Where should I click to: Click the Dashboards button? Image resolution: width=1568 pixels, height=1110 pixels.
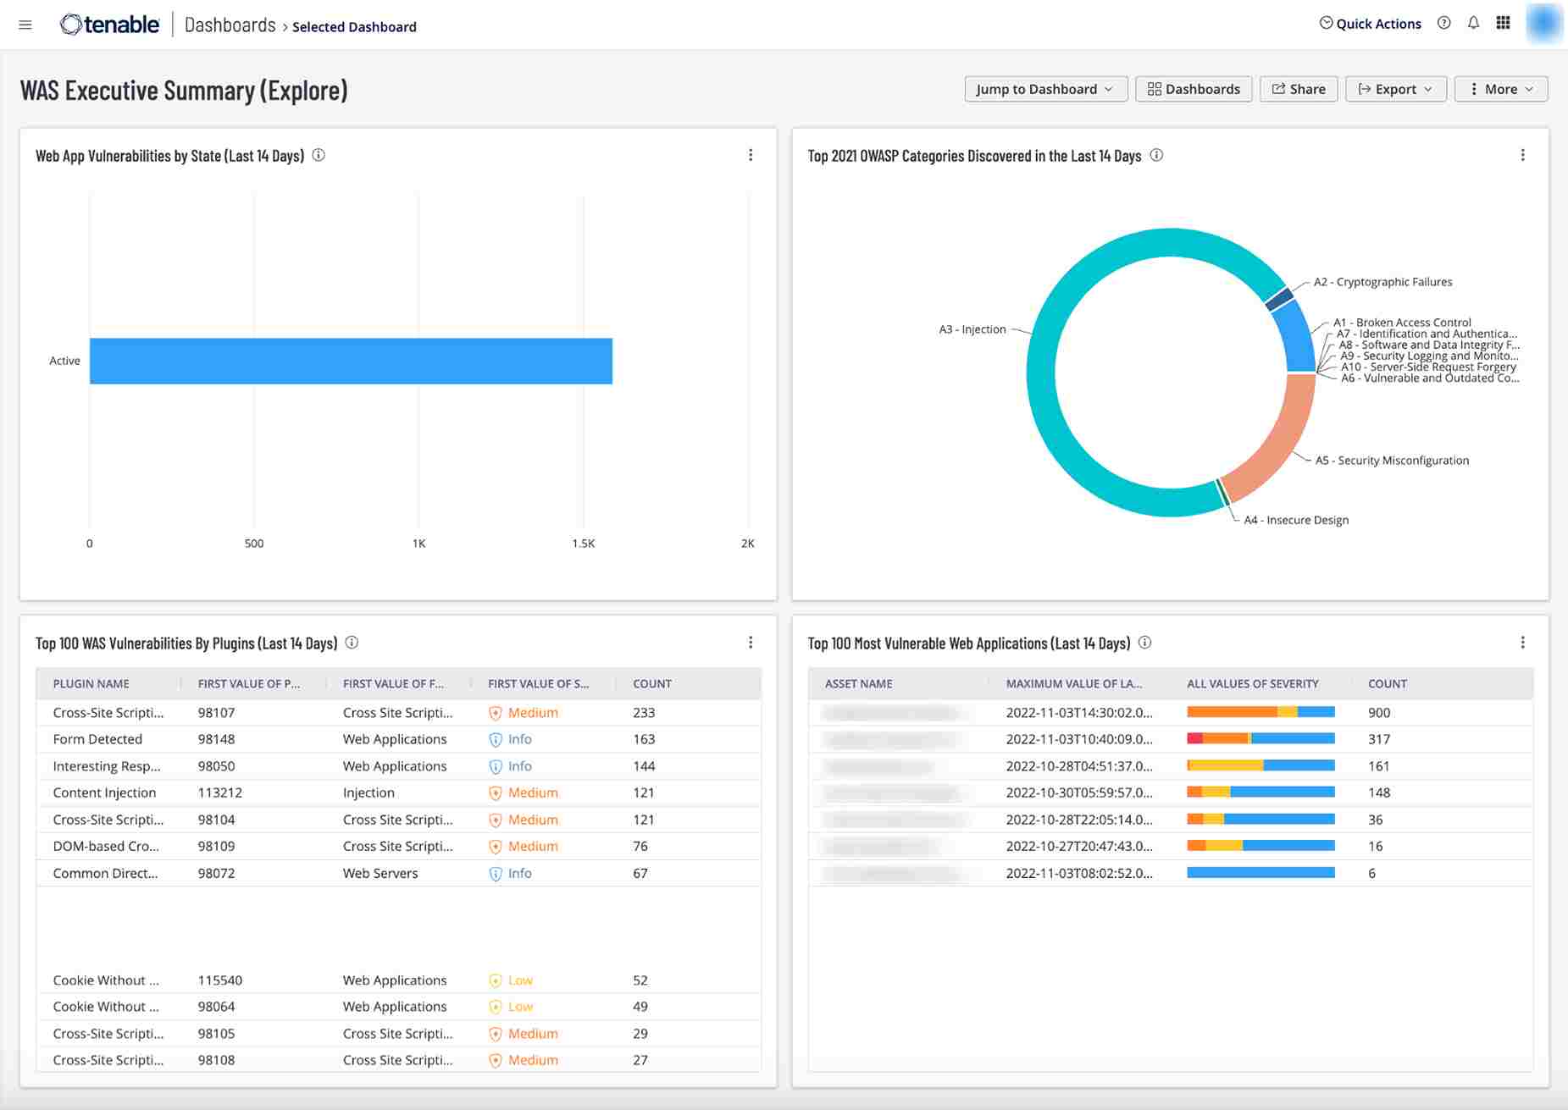click(1193, 88)
